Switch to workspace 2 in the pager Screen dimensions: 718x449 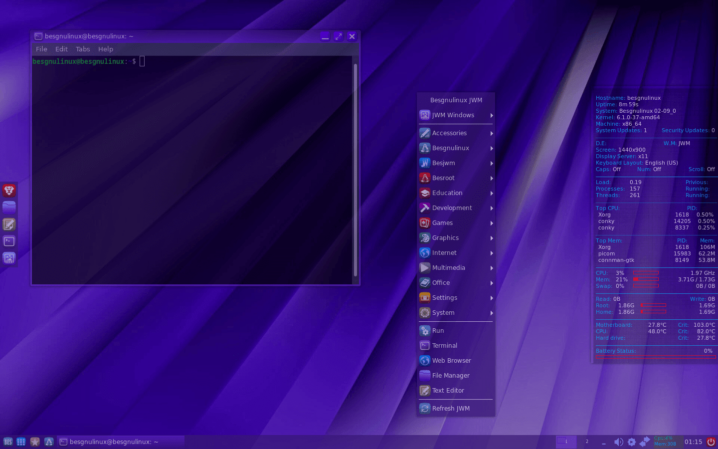click(587, 442)
